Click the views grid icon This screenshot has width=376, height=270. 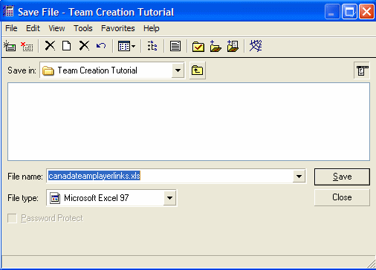click(124, 46)
